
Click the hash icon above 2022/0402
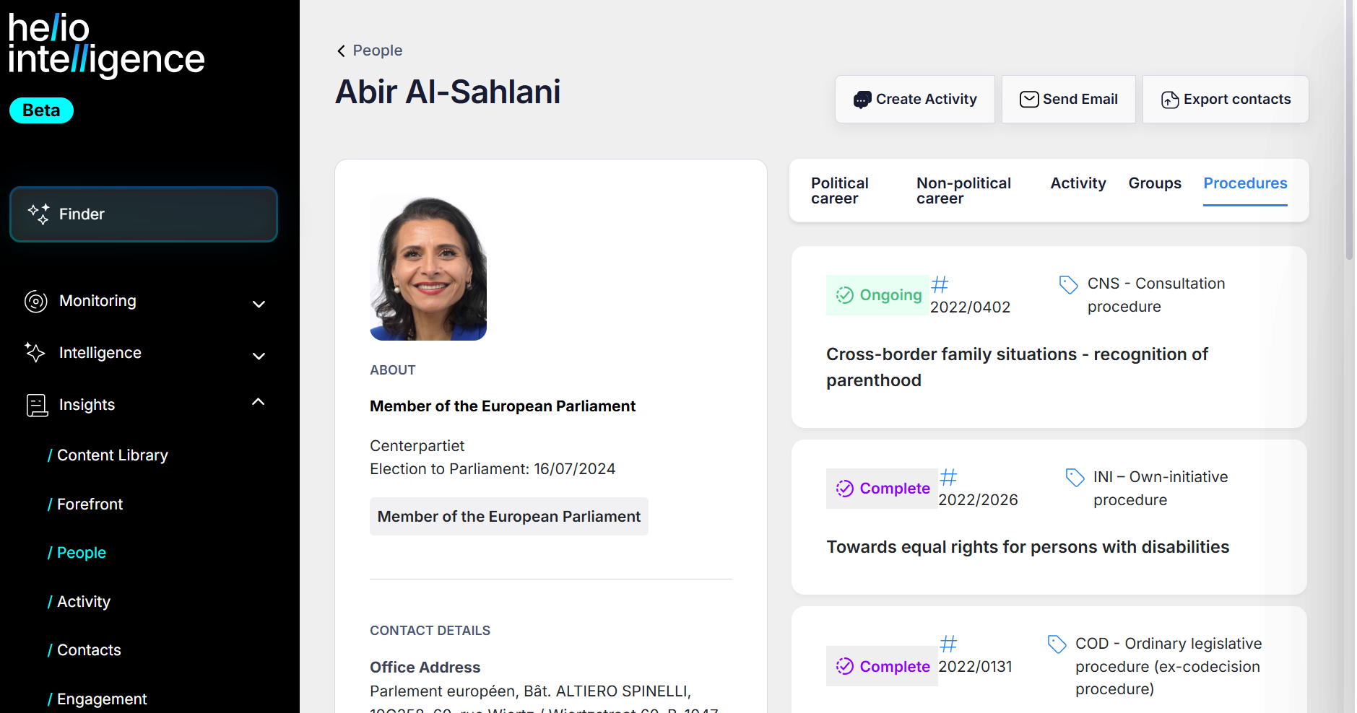[940, 284]
